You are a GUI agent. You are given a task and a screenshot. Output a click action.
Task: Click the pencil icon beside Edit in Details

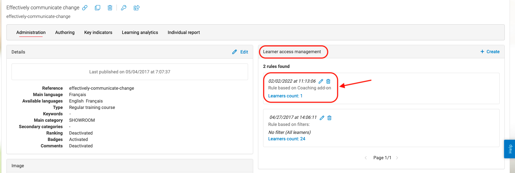235,52
